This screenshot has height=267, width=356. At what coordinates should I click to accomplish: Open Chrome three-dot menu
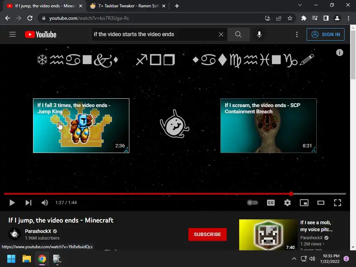pyautogui.click(x=348, y=18)
